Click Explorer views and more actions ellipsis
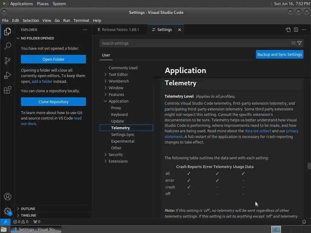 tap(85, 30)
